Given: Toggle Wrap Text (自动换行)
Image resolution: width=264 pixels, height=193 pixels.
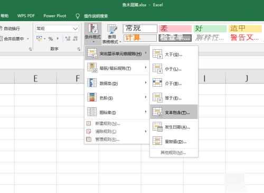Looking at the screenshot, I should (x=10, y=29).
